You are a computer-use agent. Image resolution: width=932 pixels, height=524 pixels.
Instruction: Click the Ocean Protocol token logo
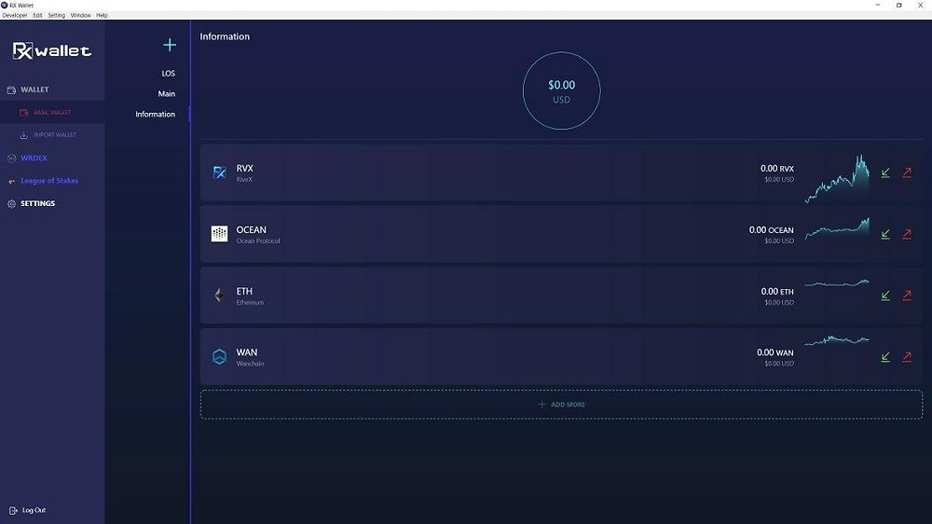pos(219,234)
